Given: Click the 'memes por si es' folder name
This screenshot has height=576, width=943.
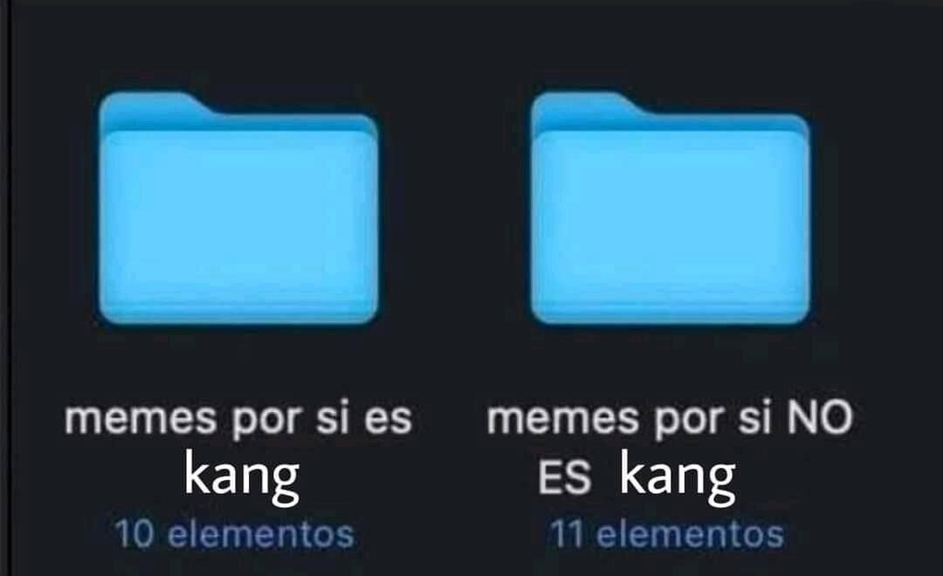Looking at the screenshot, I should 238,419.
